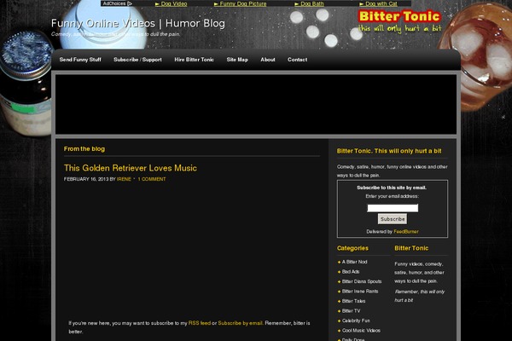Click the embedded video area in the post

(192, 250)
